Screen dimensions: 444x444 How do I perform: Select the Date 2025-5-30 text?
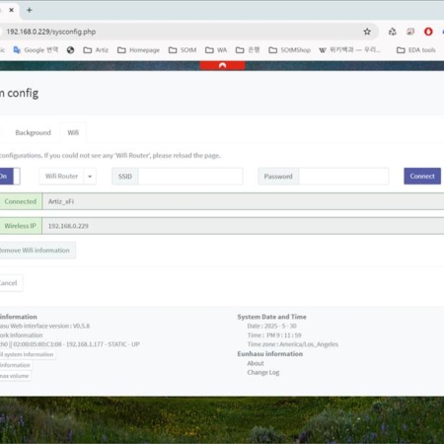click(x=271, y=326)
